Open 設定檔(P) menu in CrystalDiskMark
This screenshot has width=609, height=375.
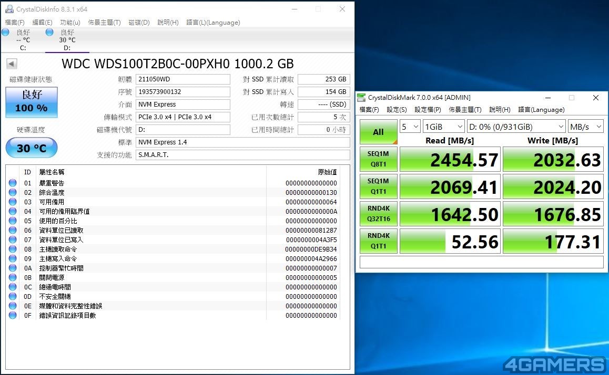pos(428,110)
